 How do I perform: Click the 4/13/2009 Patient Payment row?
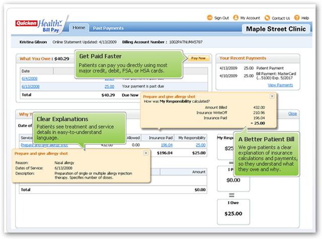(x=252, y=68)
